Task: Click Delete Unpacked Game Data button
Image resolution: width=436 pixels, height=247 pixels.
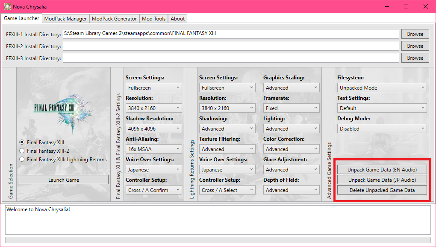Action: pyautogui.click(x=382, y=190)
